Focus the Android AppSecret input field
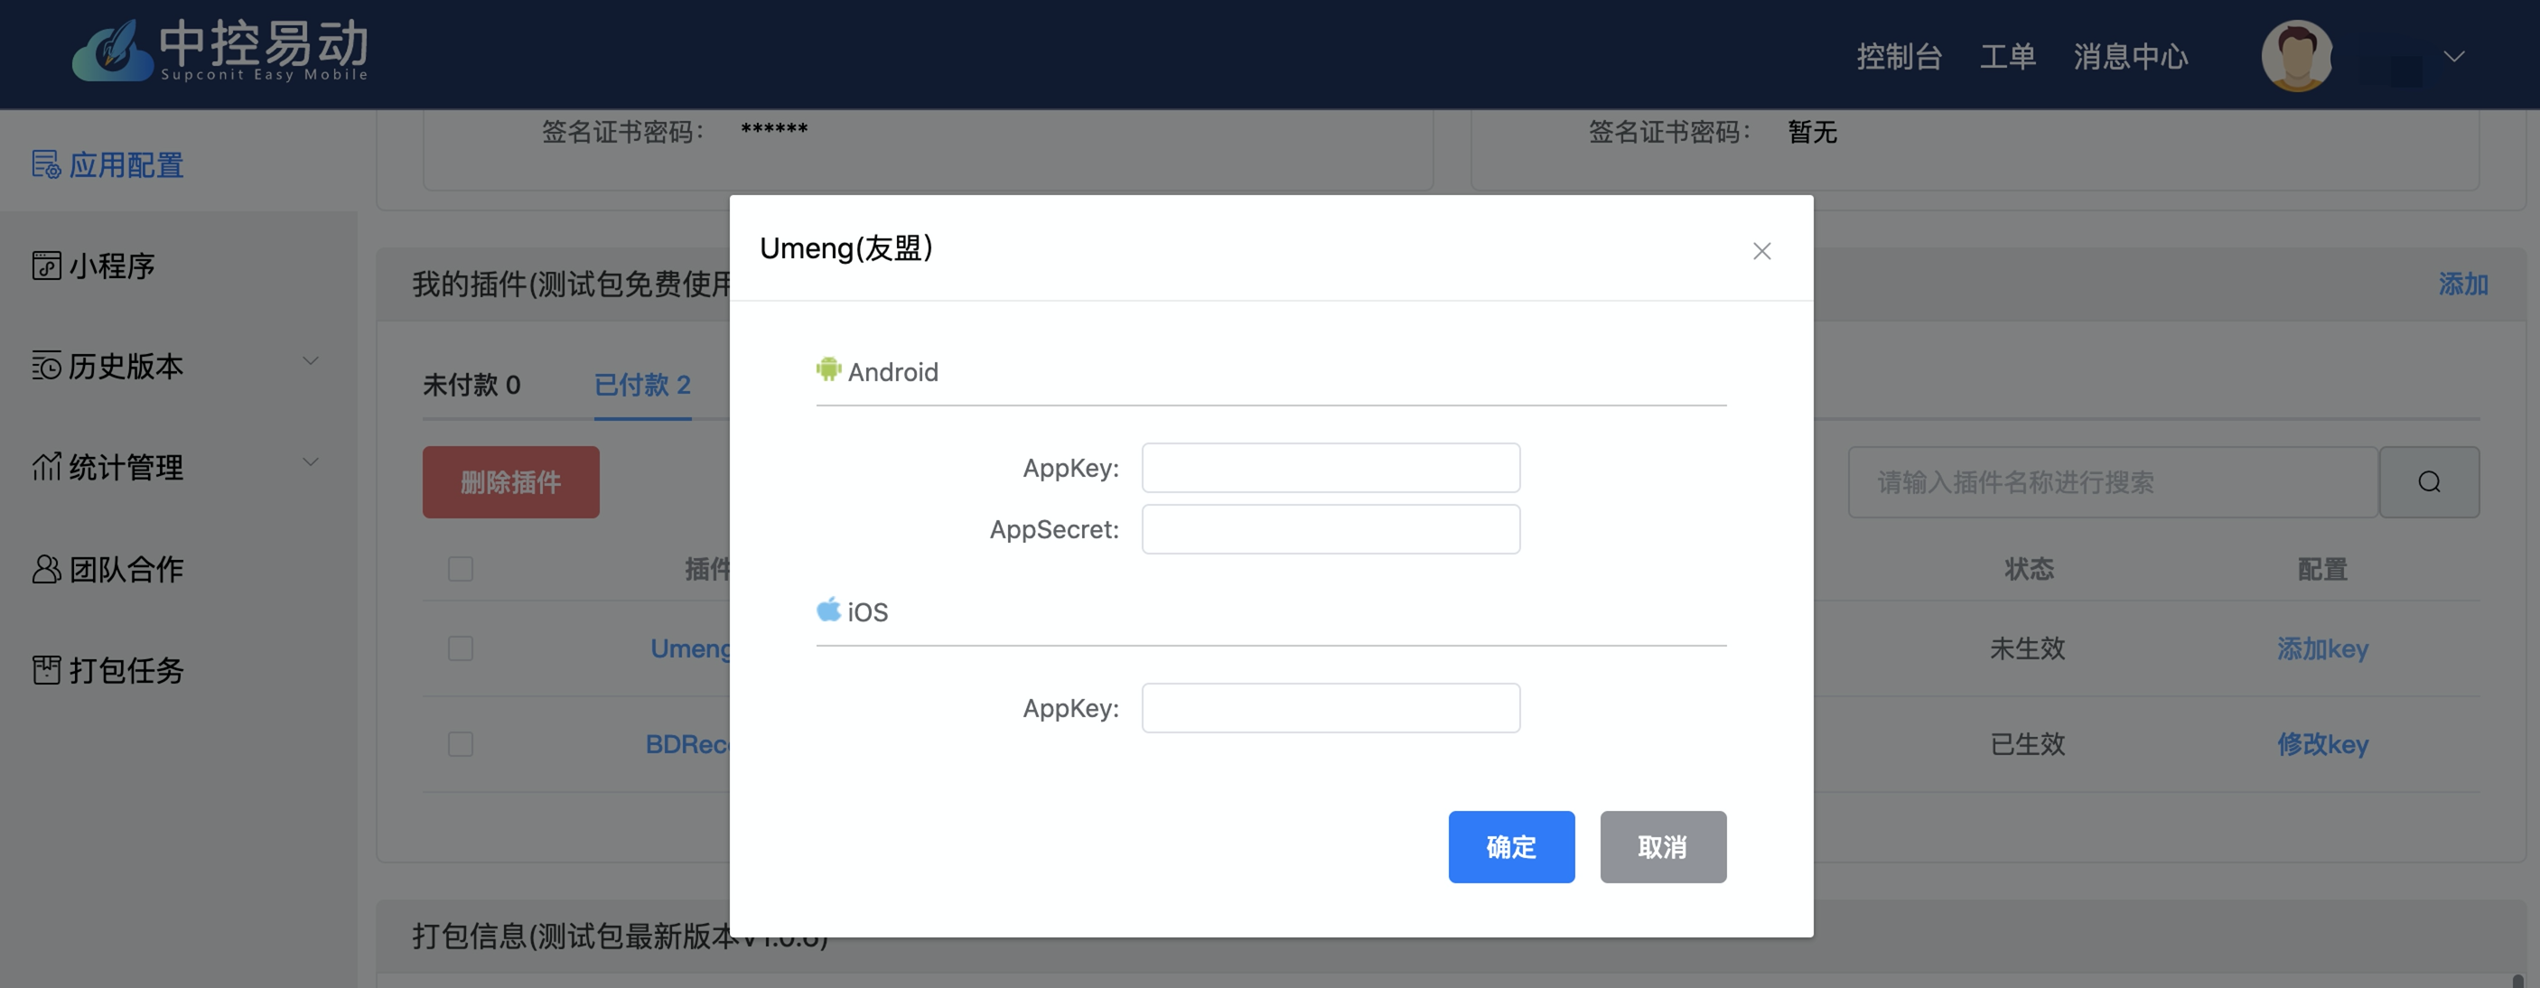 [1331, 529]
